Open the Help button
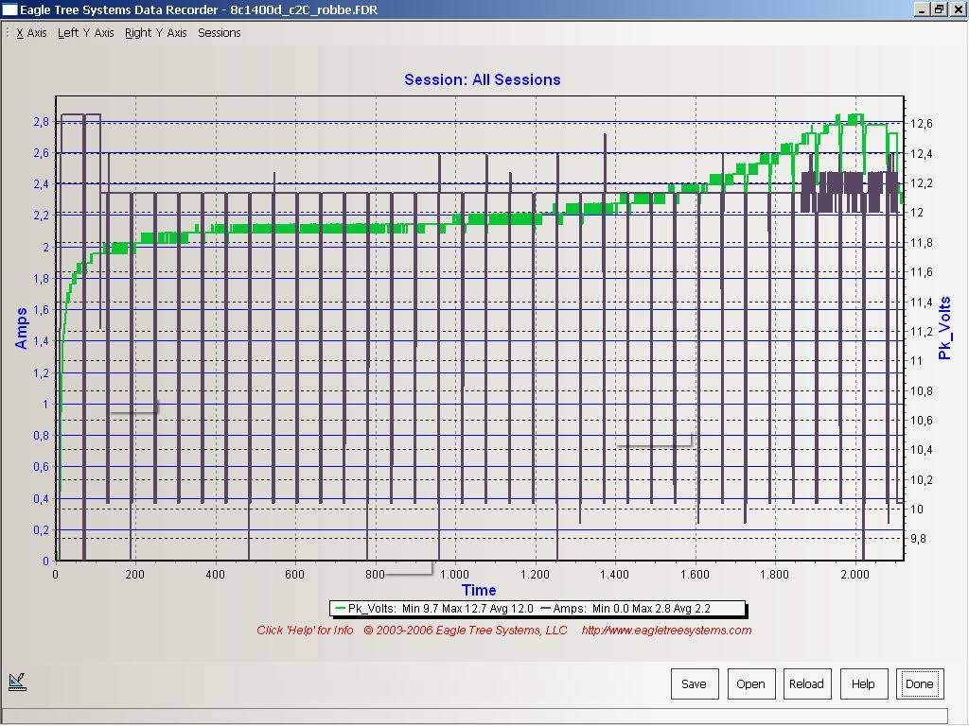The image size is (969, 726). tap(863, 683)
